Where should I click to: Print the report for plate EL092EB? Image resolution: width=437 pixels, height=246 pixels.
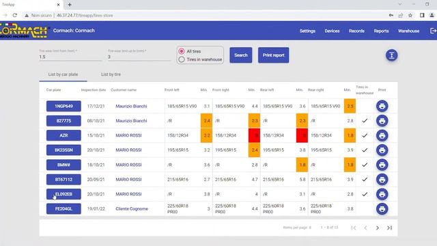click(x=382, y=194)
